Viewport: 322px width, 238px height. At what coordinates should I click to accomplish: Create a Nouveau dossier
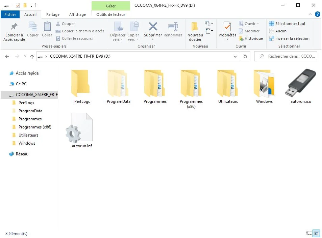click(x=195, y=32)
